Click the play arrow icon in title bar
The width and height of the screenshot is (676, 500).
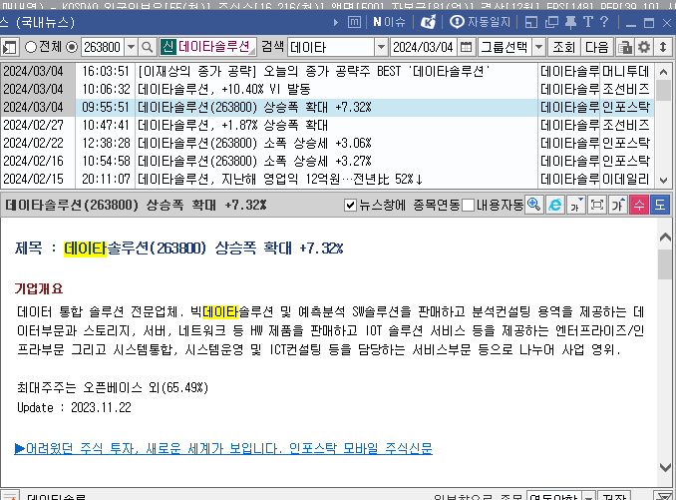pos(336,22)
